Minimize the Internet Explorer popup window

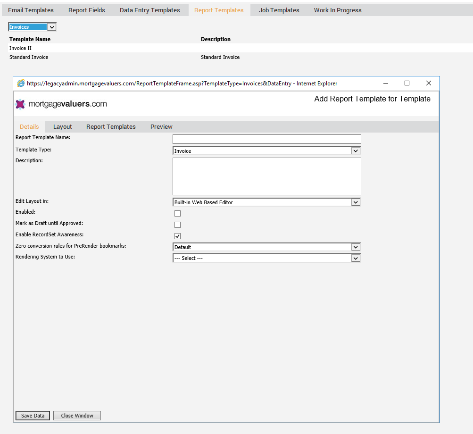[385, 83]
